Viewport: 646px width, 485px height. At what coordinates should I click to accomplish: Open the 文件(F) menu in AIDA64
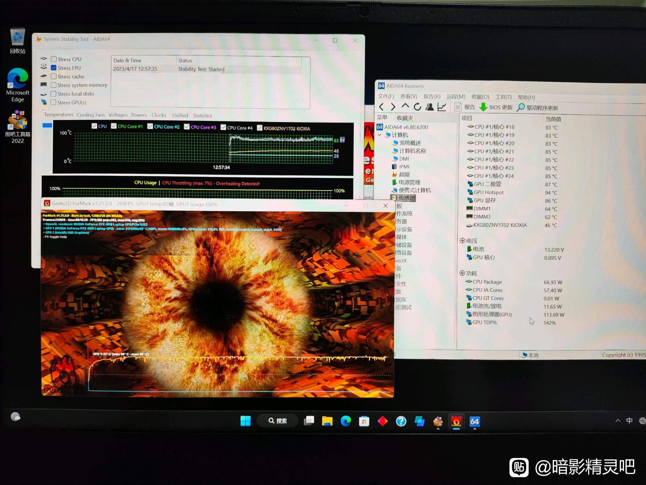386,96
